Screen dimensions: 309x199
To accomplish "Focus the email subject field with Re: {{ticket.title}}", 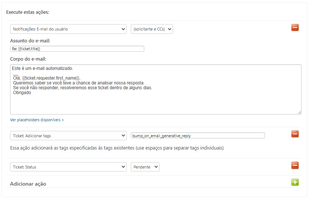I will click(77, 49).
